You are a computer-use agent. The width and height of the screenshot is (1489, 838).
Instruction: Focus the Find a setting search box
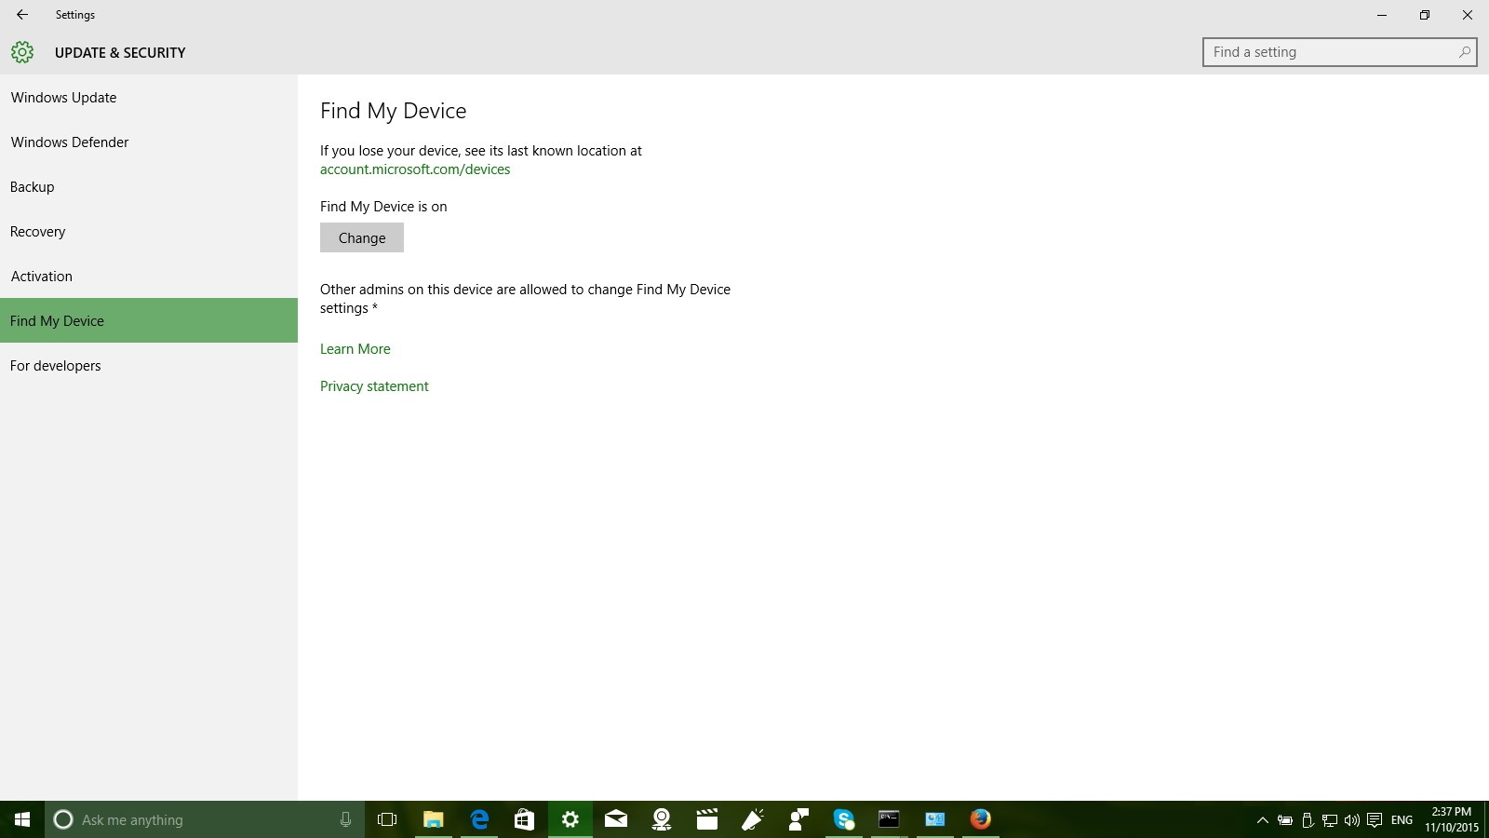(1339, 52)
